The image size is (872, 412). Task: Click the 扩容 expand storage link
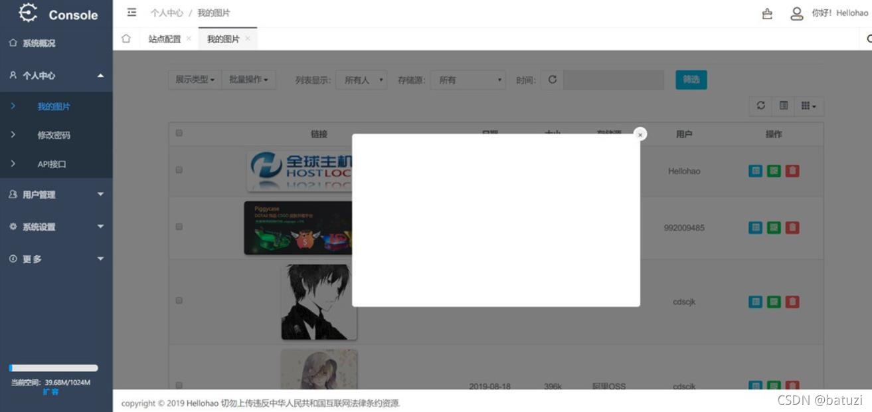50,391
